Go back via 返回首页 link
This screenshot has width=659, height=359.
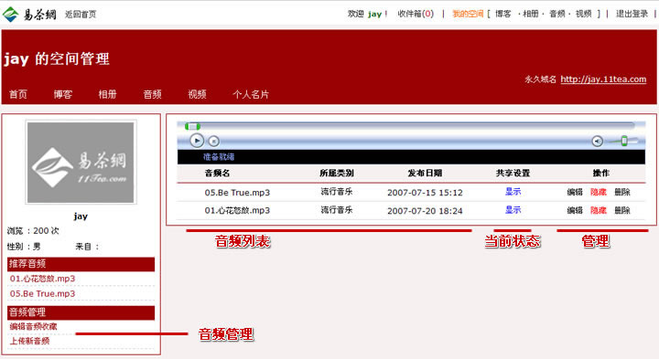81,15
